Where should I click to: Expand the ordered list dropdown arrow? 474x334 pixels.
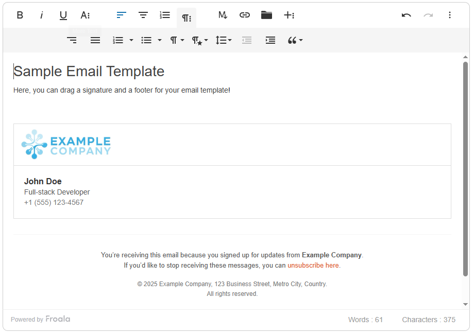[x=131, y=40]
